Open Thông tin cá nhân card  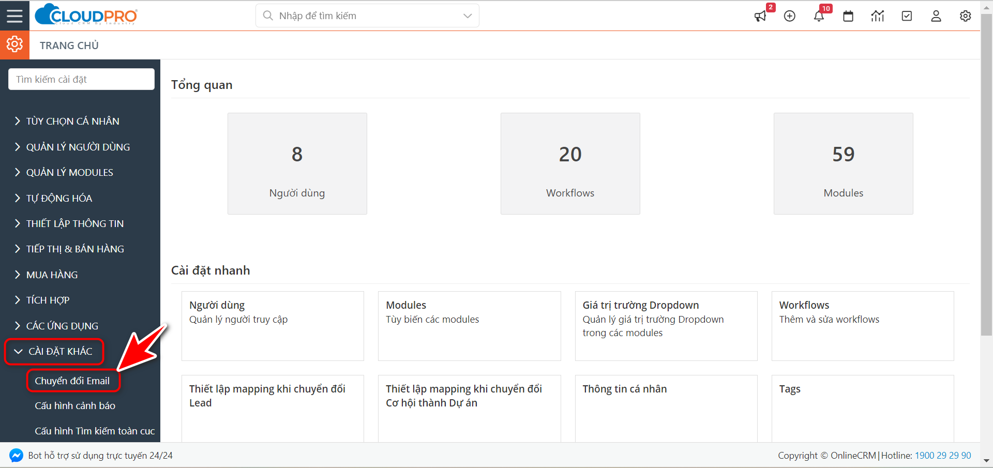click(x=666, y=409)
